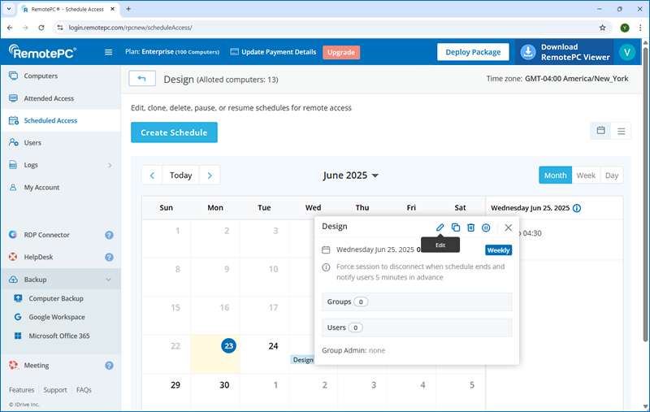The height and width of the screenshot is (412, 650).
Task: Collapse the Backup sidebar section
Action: (x=109, y=280)
